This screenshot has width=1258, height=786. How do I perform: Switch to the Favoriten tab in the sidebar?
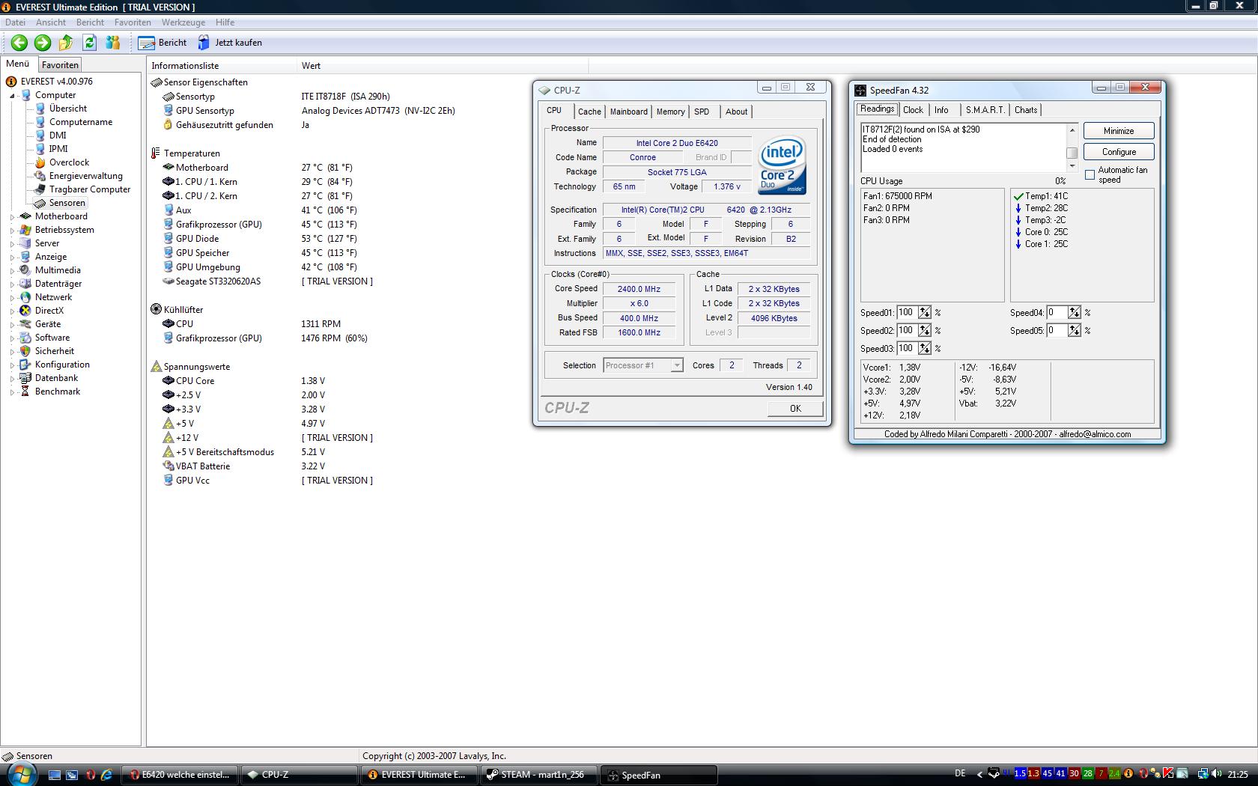(x=60, y=65)
